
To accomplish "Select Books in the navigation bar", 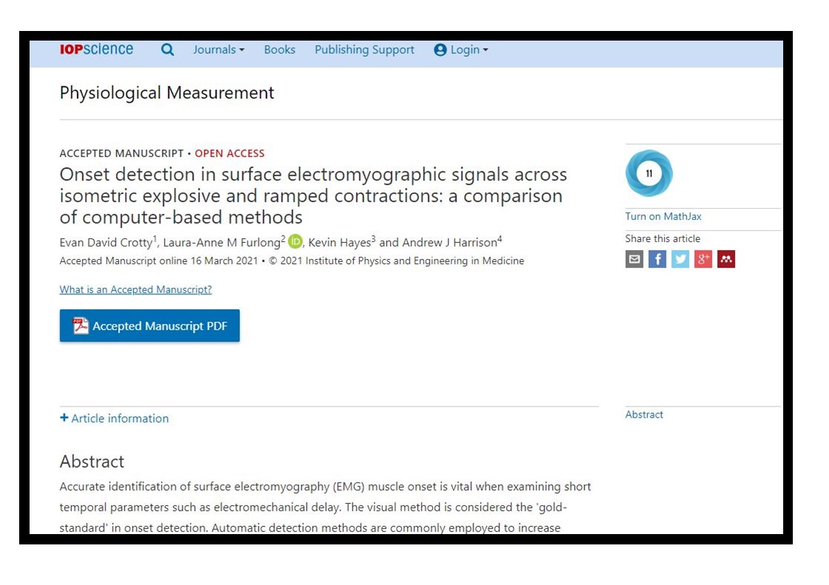I will pos(279,49).
